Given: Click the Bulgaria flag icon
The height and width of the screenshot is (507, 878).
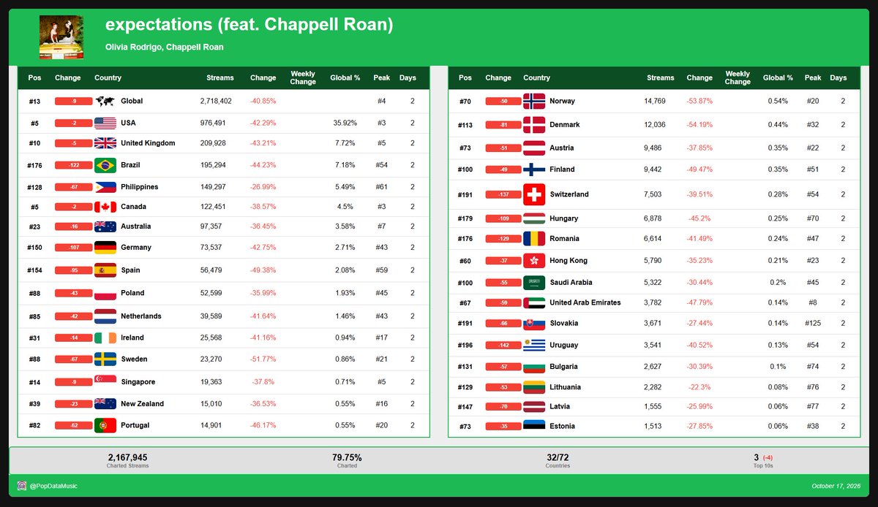Looking at the screenshot, I should (x=534, y=367).
